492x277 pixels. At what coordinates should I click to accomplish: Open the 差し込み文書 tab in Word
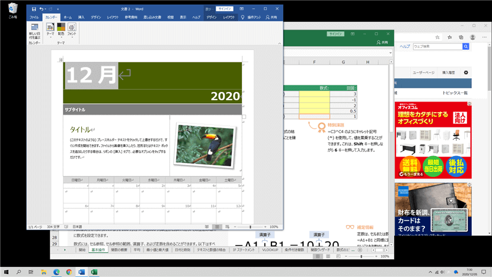coord(152,17)
